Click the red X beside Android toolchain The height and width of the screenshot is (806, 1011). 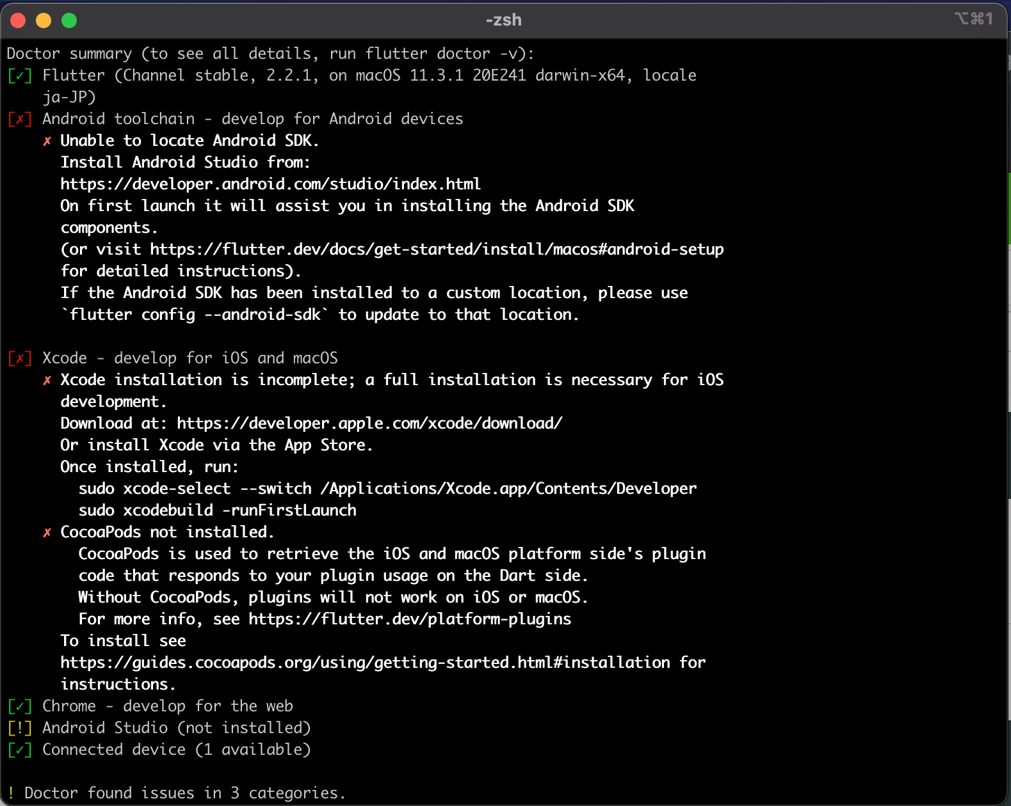tap(20, 119)
